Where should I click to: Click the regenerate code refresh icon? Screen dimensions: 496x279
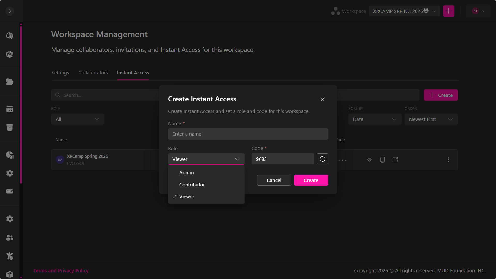pyautogui.click(x=322, y=159)
